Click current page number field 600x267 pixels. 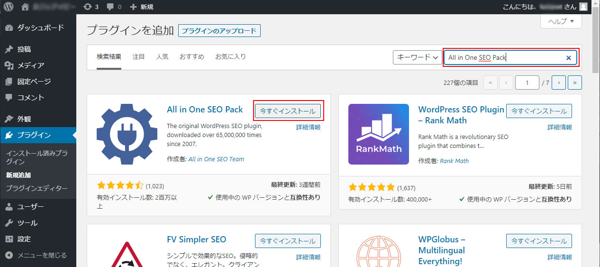coord(527,83)
